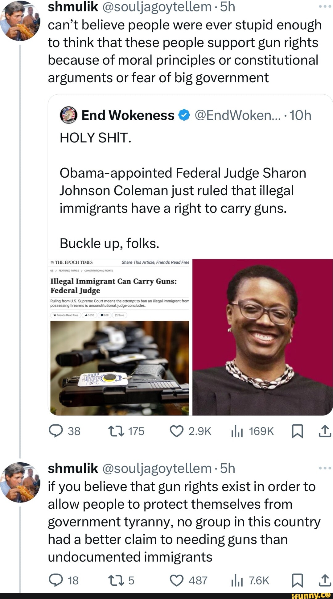
Task: Like the tweet with 487 likes
Action: 177,580
